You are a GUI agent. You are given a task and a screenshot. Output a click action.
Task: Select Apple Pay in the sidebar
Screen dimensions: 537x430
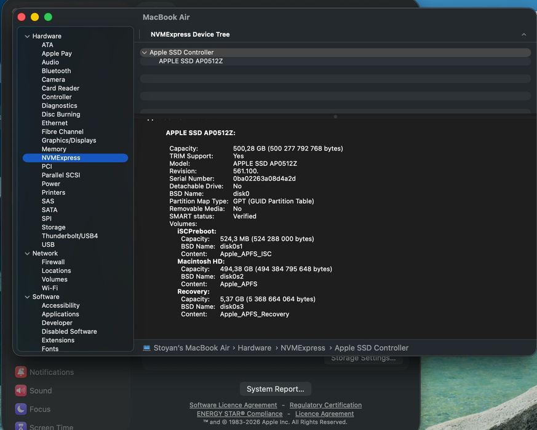[x=57, y=53]
